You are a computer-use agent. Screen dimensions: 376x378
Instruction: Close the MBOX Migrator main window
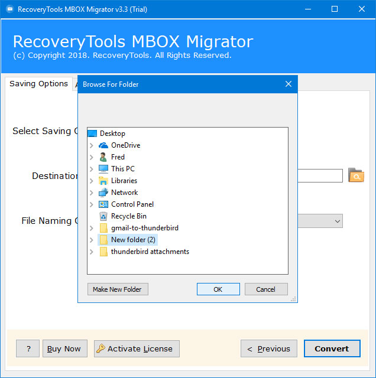tap(362, 9)
